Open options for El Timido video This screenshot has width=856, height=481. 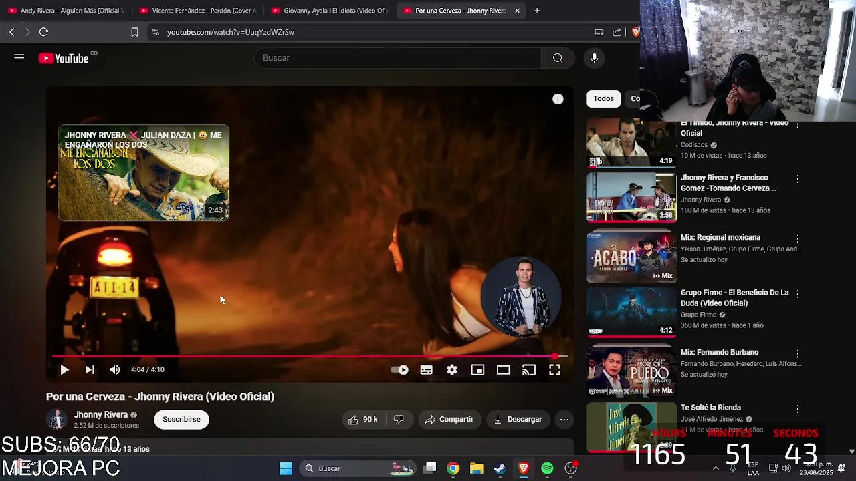pos(797,125)
